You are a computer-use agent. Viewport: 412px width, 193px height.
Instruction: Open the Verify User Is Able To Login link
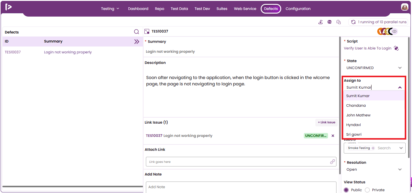tap(368, 48)
